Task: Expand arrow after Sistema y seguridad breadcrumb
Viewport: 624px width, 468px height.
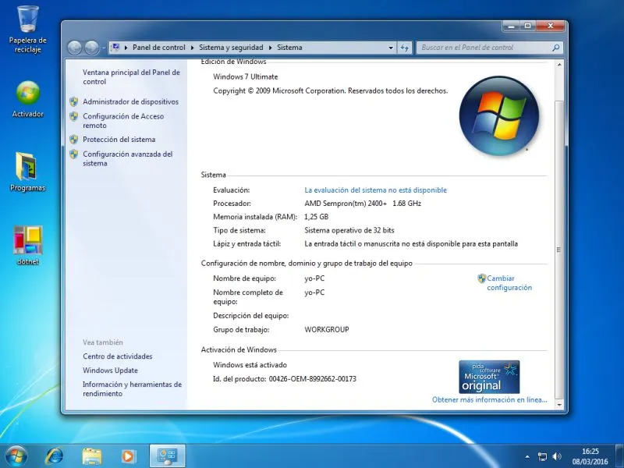Action: point(270,48)
